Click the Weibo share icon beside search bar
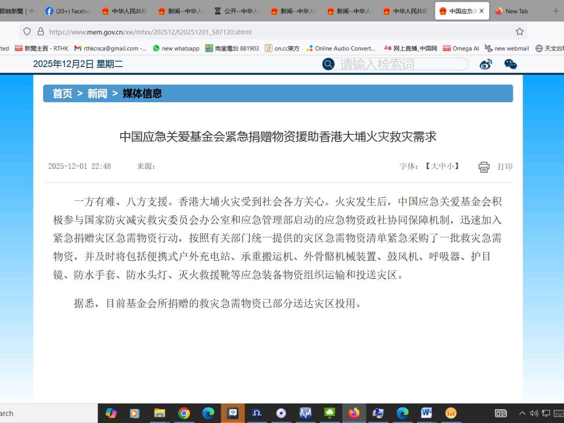 point(486,64)
